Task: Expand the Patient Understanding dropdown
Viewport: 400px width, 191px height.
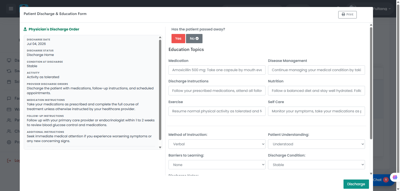Action: pos(316,144)
